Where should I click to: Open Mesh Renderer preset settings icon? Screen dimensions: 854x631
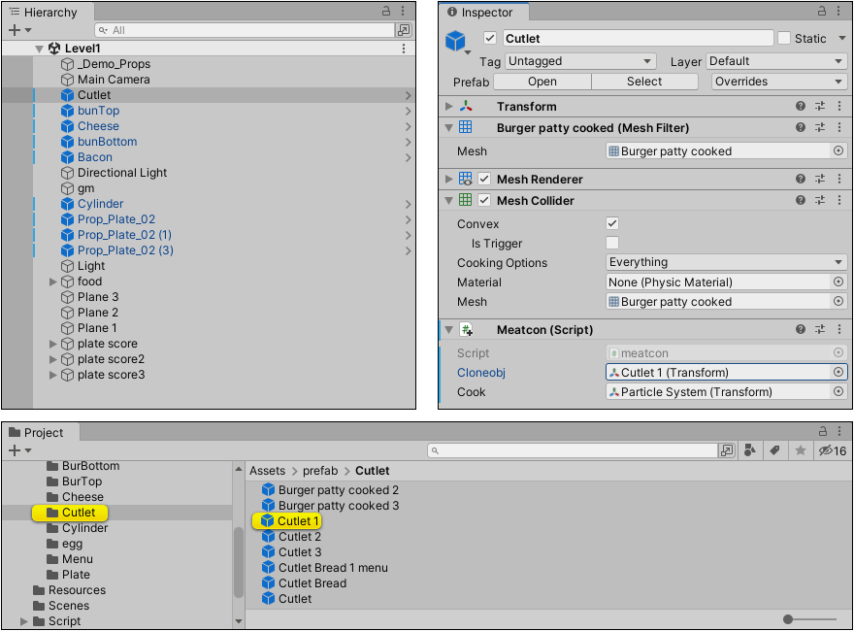[820, 180]
